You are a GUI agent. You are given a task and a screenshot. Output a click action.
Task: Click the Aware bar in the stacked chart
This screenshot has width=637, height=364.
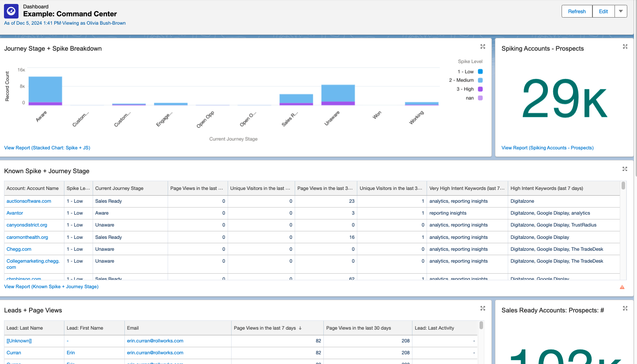click(x=45, y=89)
